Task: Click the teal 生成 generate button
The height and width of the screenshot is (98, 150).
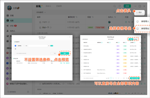Action: click(135, 78)
